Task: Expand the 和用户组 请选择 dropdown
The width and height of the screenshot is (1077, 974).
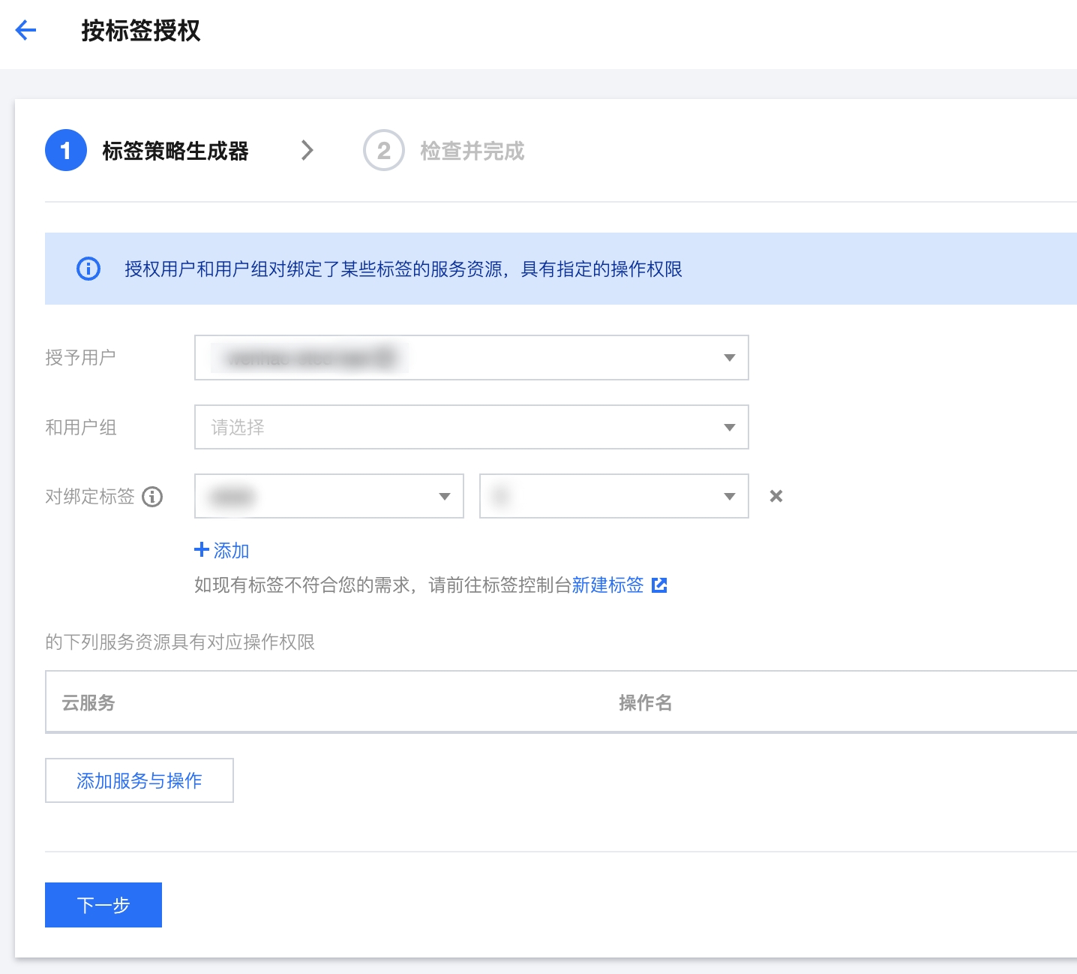Action: pos(471,427)
